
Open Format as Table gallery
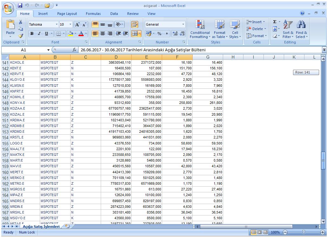click(219, 29)
